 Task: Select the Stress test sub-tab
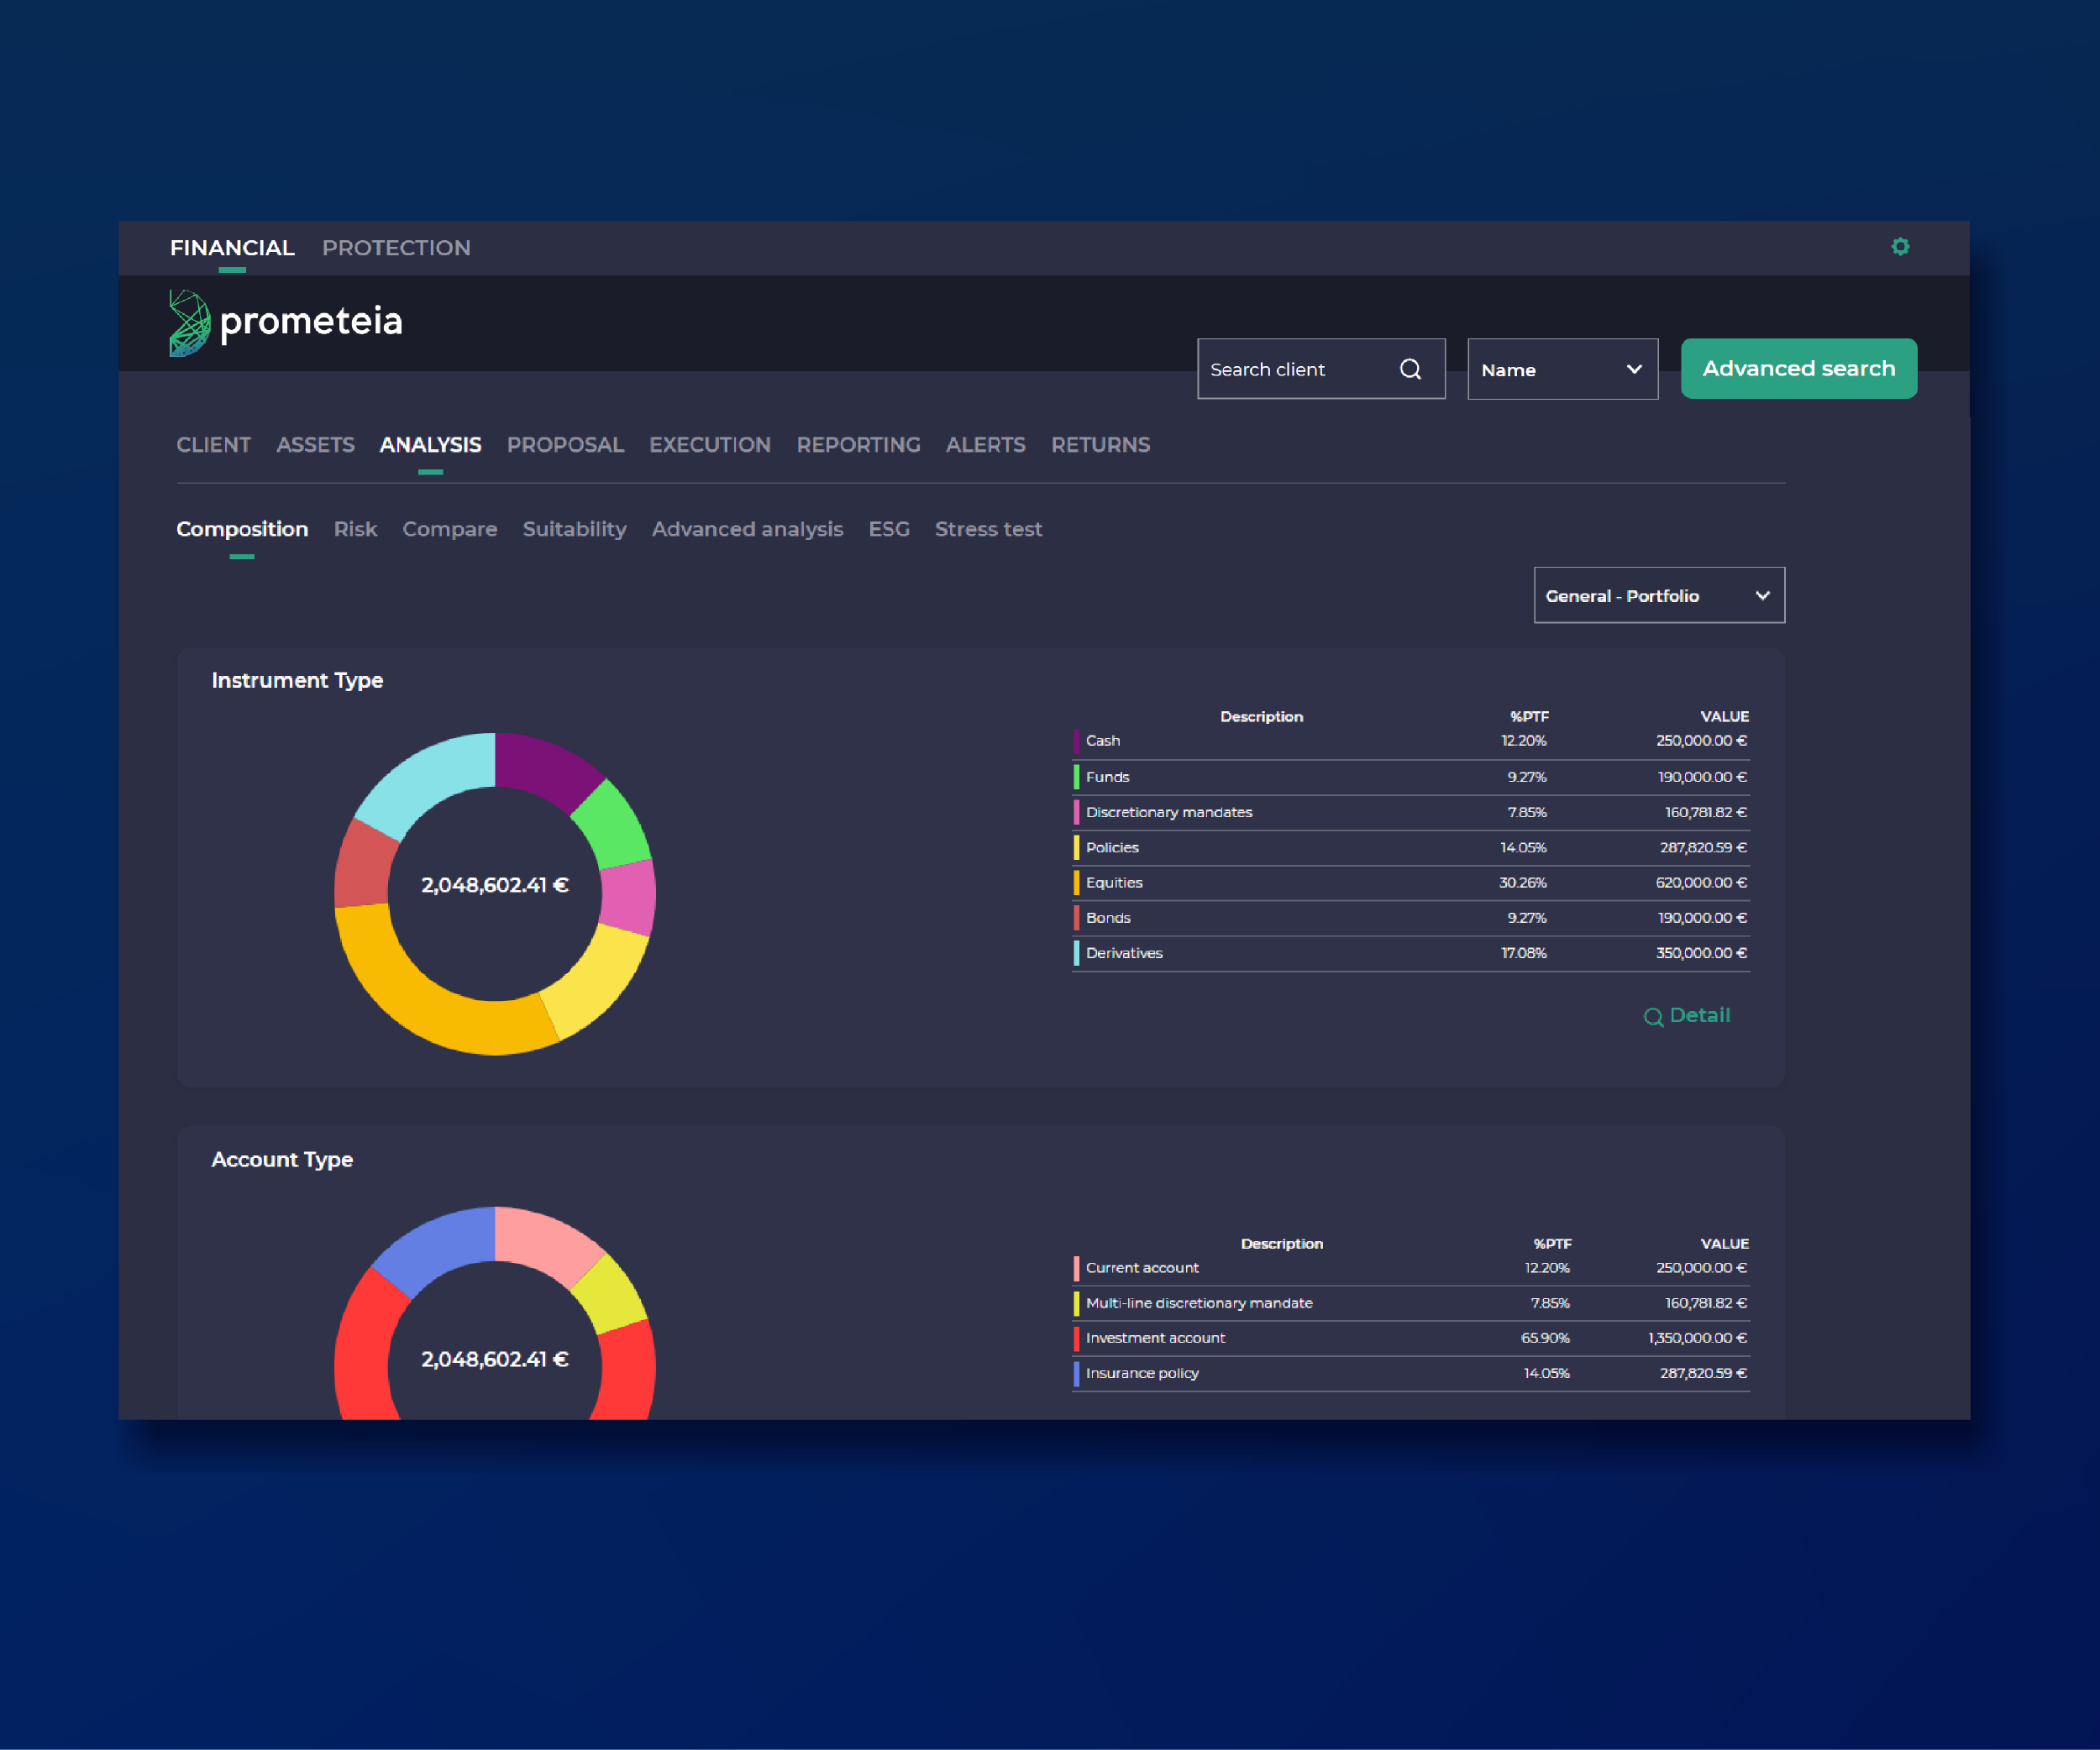[988, 529]
